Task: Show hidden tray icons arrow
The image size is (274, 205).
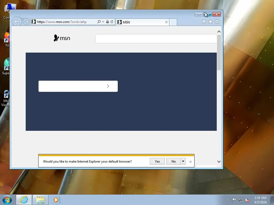Action: pos(227,200)
